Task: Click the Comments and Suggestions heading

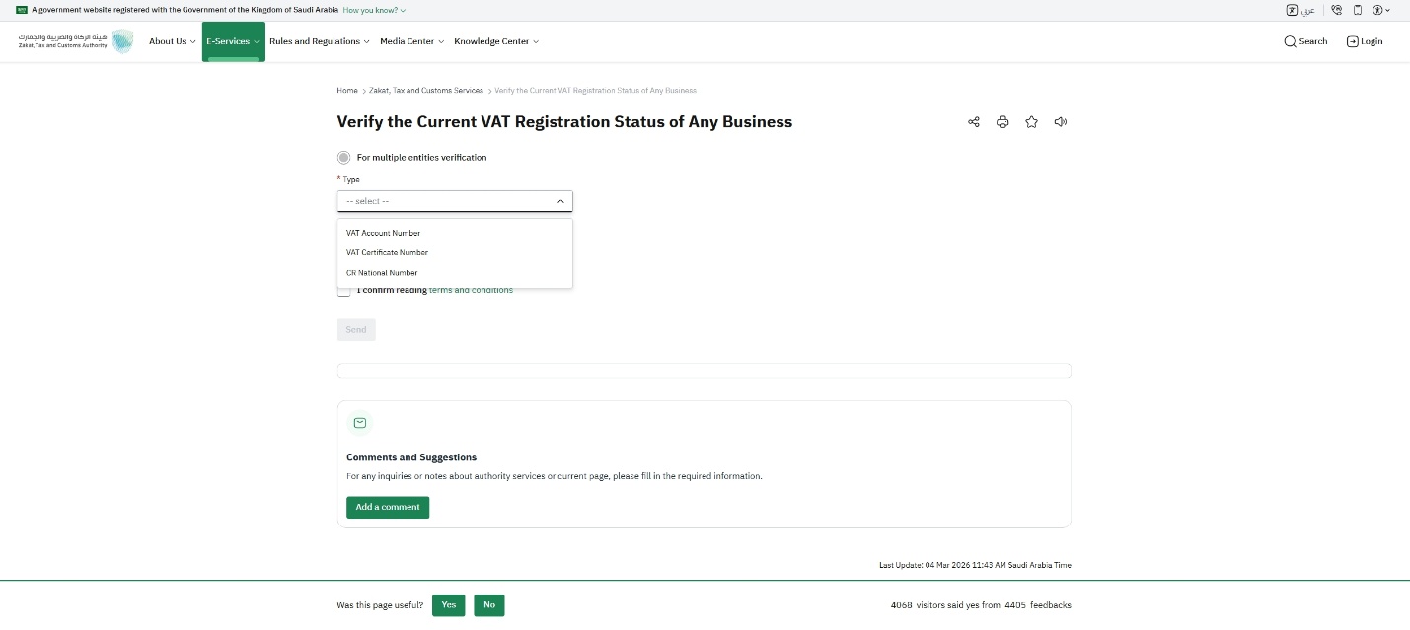Action: click(x=411, y=457)
